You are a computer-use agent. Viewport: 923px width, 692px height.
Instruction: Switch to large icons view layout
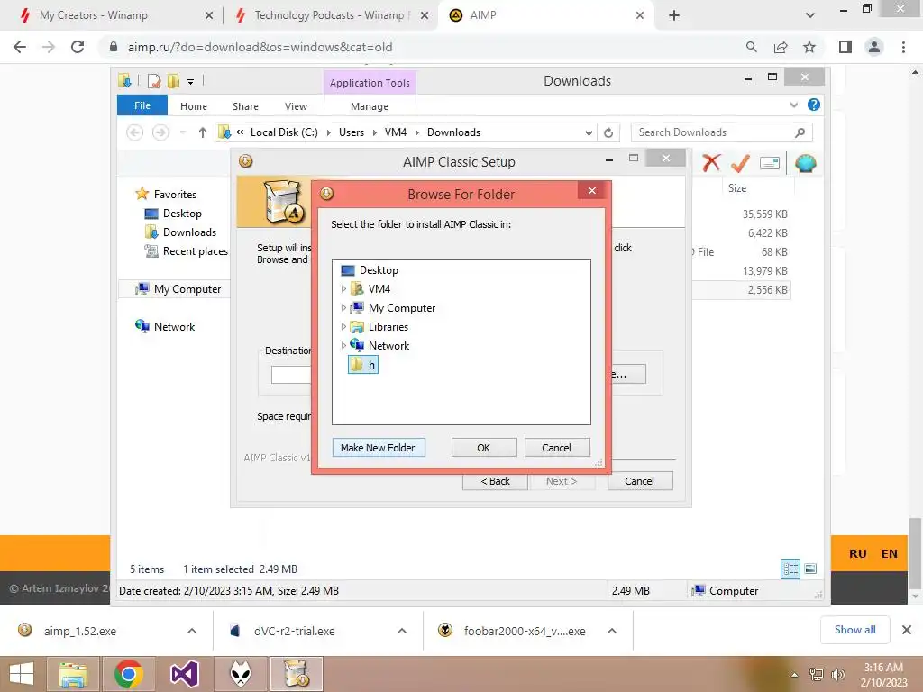810,569
